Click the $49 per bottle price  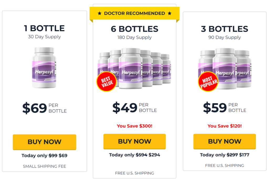134,108
